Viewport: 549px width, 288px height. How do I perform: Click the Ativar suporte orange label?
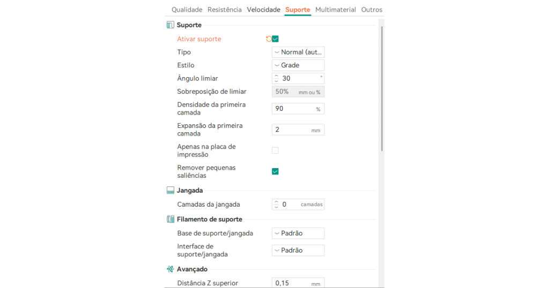(x=199, y=39)
